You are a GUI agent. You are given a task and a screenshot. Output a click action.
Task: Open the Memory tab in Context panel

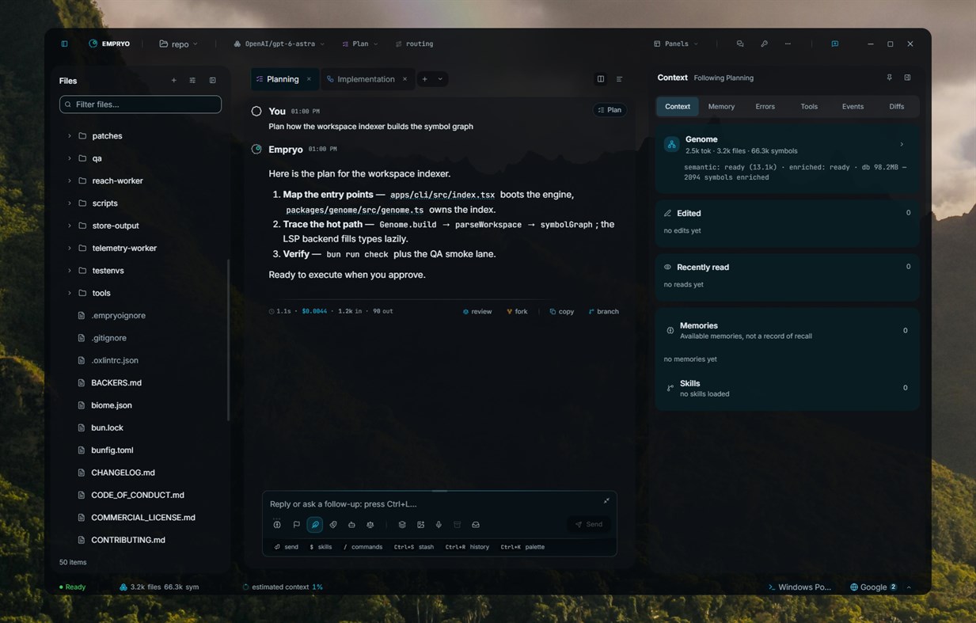[721, 106]
